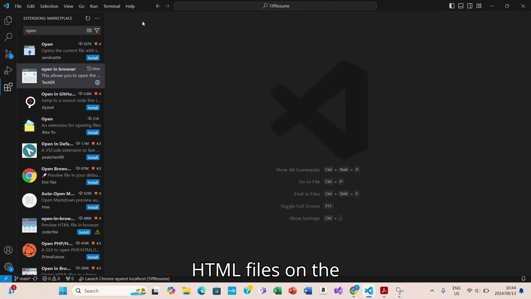Viewport: 531px width, 299px height.
Task: Click the warning icon on coderfee extension
Action: (97, 232)
